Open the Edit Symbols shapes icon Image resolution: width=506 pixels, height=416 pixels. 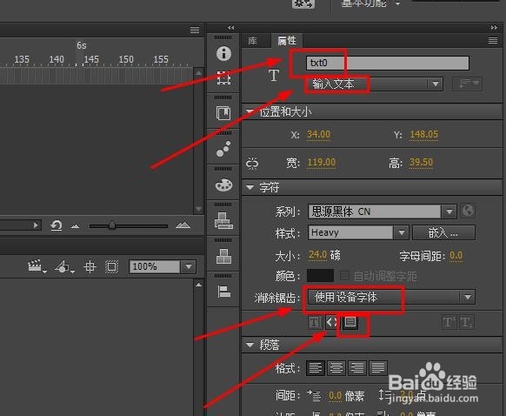click(64, 267)
